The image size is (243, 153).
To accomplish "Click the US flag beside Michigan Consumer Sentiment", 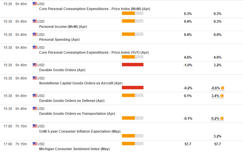I will tap(35, 144).
